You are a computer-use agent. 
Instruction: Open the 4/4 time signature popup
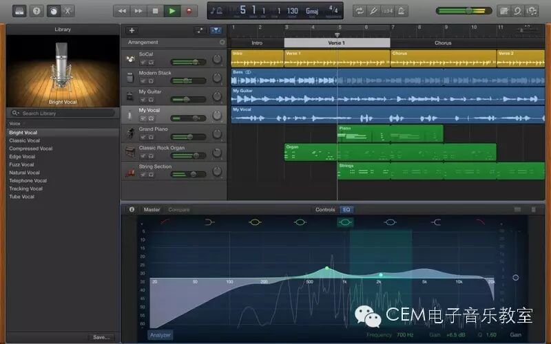click(x=333, y=10)
